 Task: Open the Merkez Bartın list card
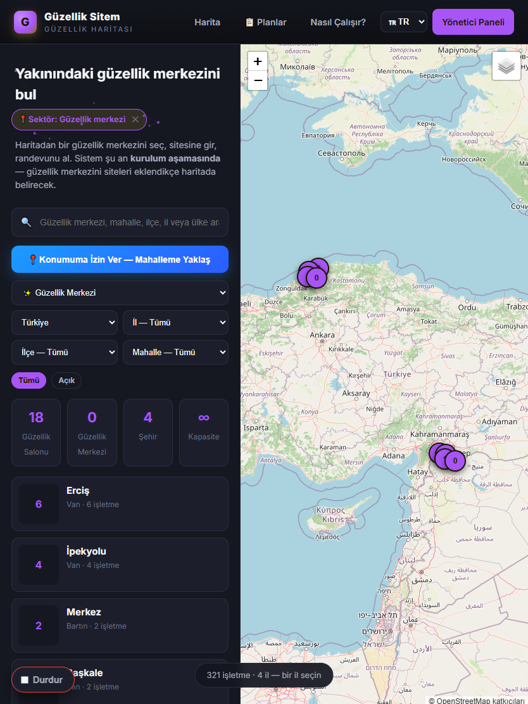tap(120, 625)
